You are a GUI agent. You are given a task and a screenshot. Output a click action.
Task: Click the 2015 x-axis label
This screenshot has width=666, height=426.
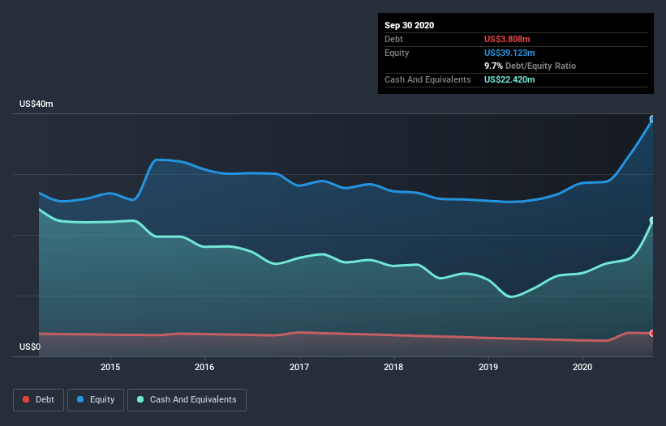click(x=110, y=367)
